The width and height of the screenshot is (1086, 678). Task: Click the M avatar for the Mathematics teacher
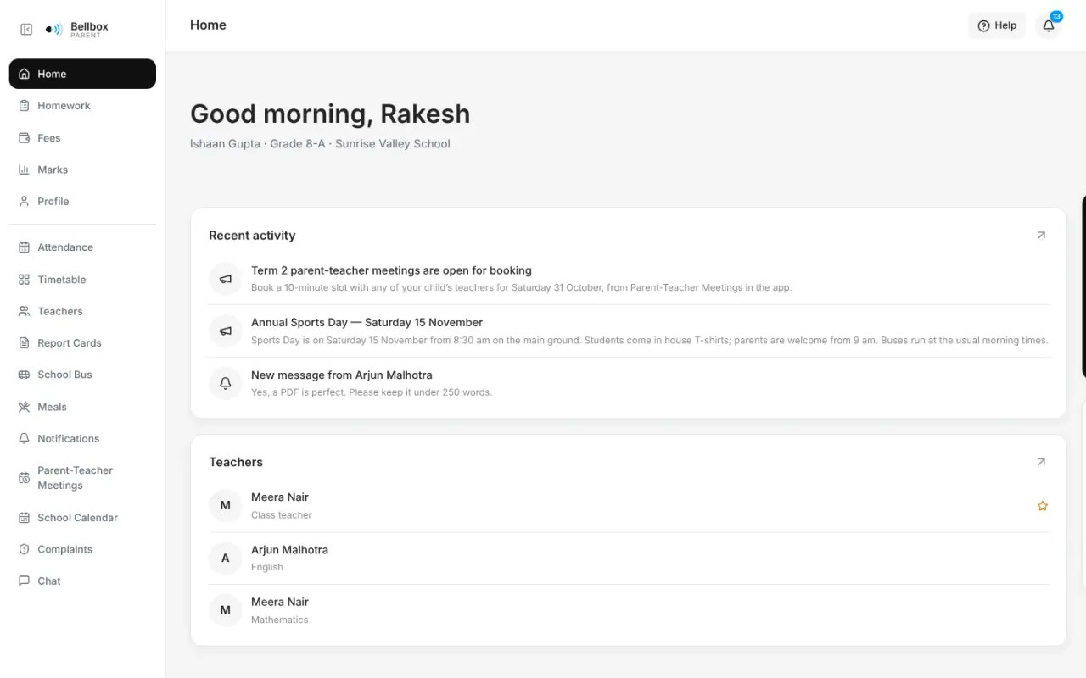coord(226,610)
